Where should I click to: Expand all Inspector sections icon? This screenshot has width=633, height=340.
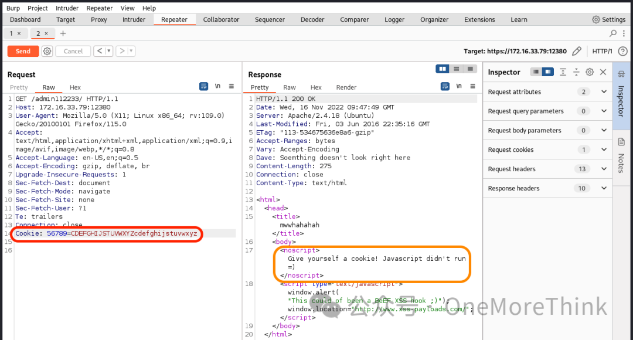tap(563, 72)
